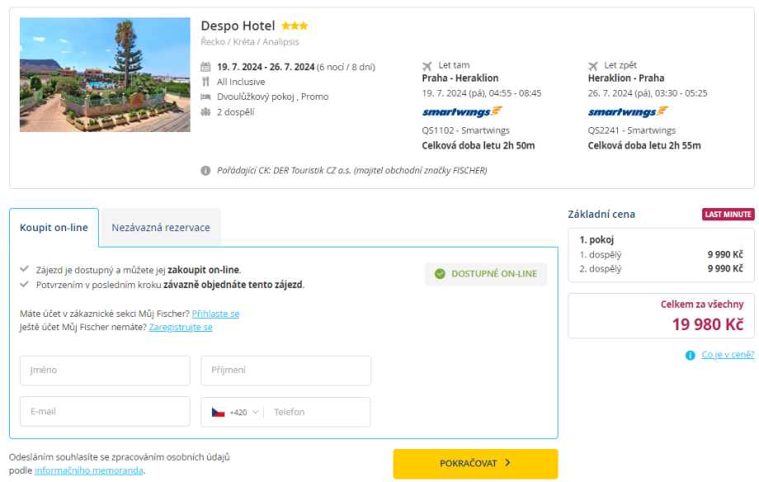759x482 pixels.
Task: Click the two adults people icon
Action: tap(206, 111)
